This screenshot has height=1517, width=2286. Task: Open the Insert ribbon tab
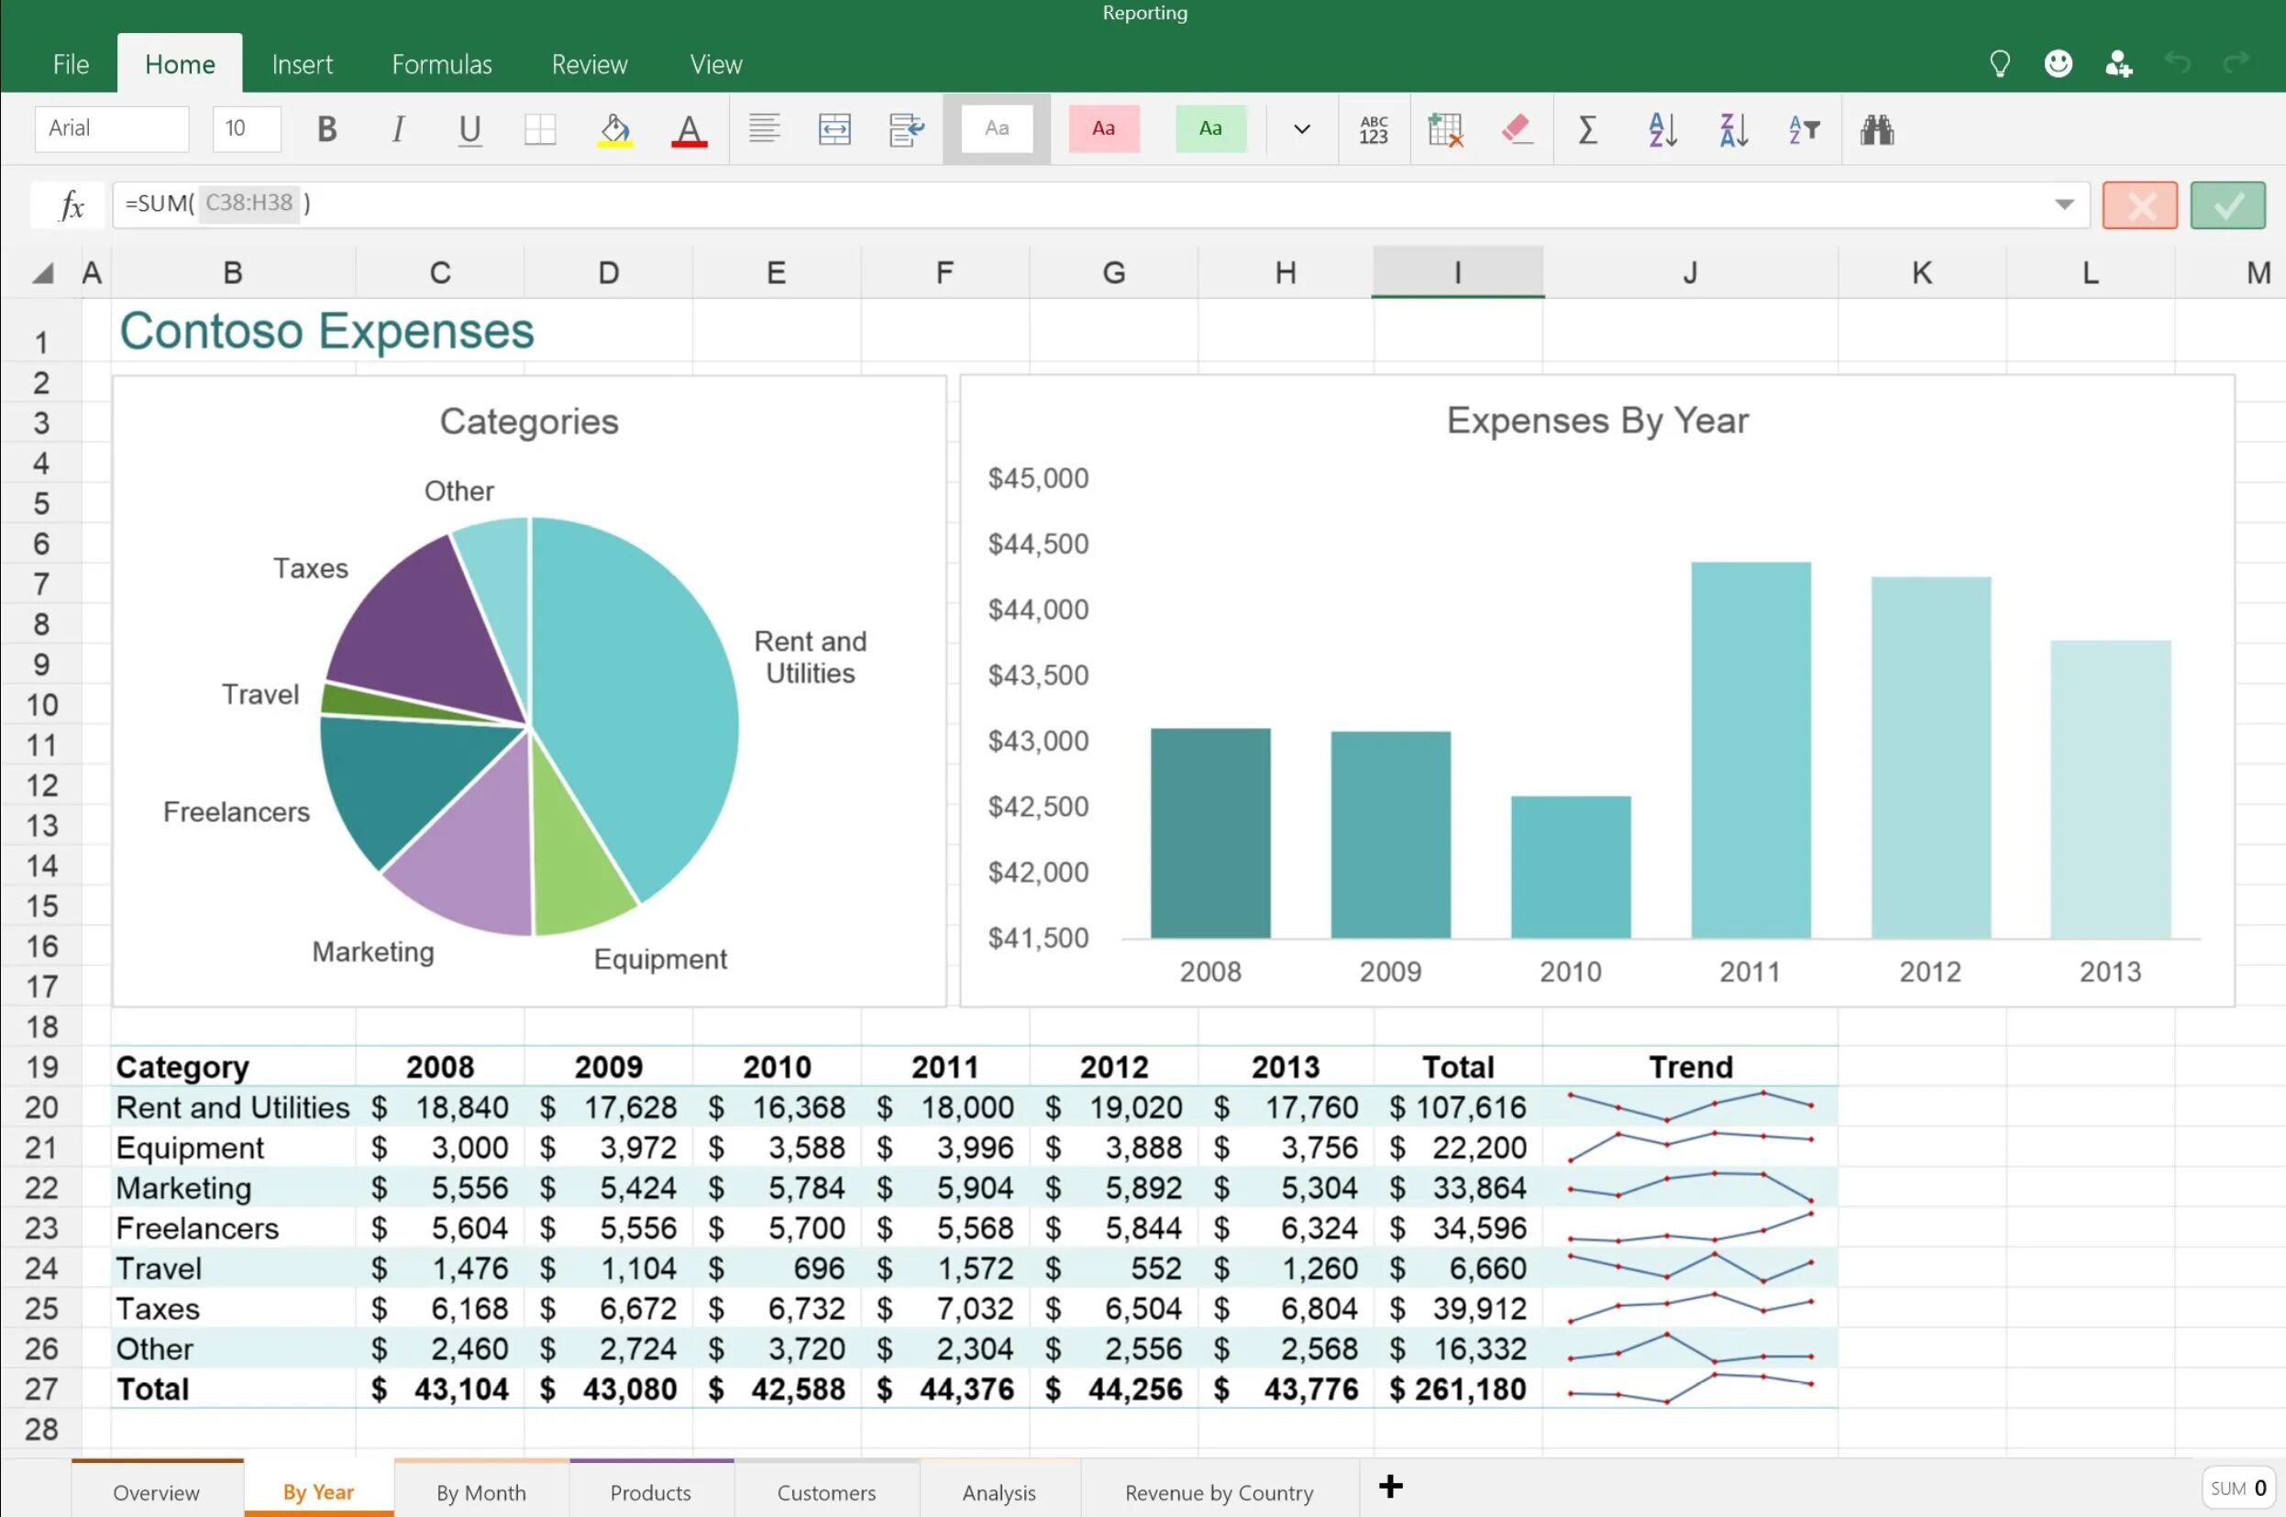(x=302, y=64)
